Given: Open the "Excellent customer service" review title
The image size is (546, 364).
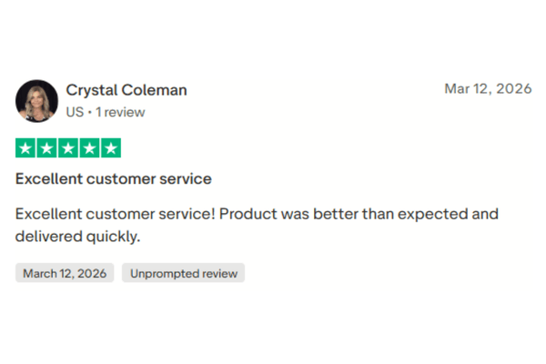Looking at the screenshot, I should click(x=114, y=178).
